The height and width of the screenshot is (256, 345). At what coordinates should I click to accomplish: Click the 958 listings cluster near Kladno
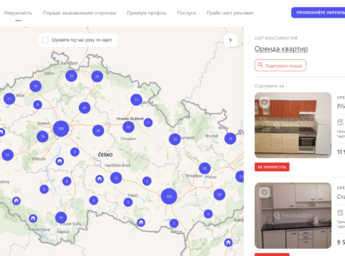(61, 129)
